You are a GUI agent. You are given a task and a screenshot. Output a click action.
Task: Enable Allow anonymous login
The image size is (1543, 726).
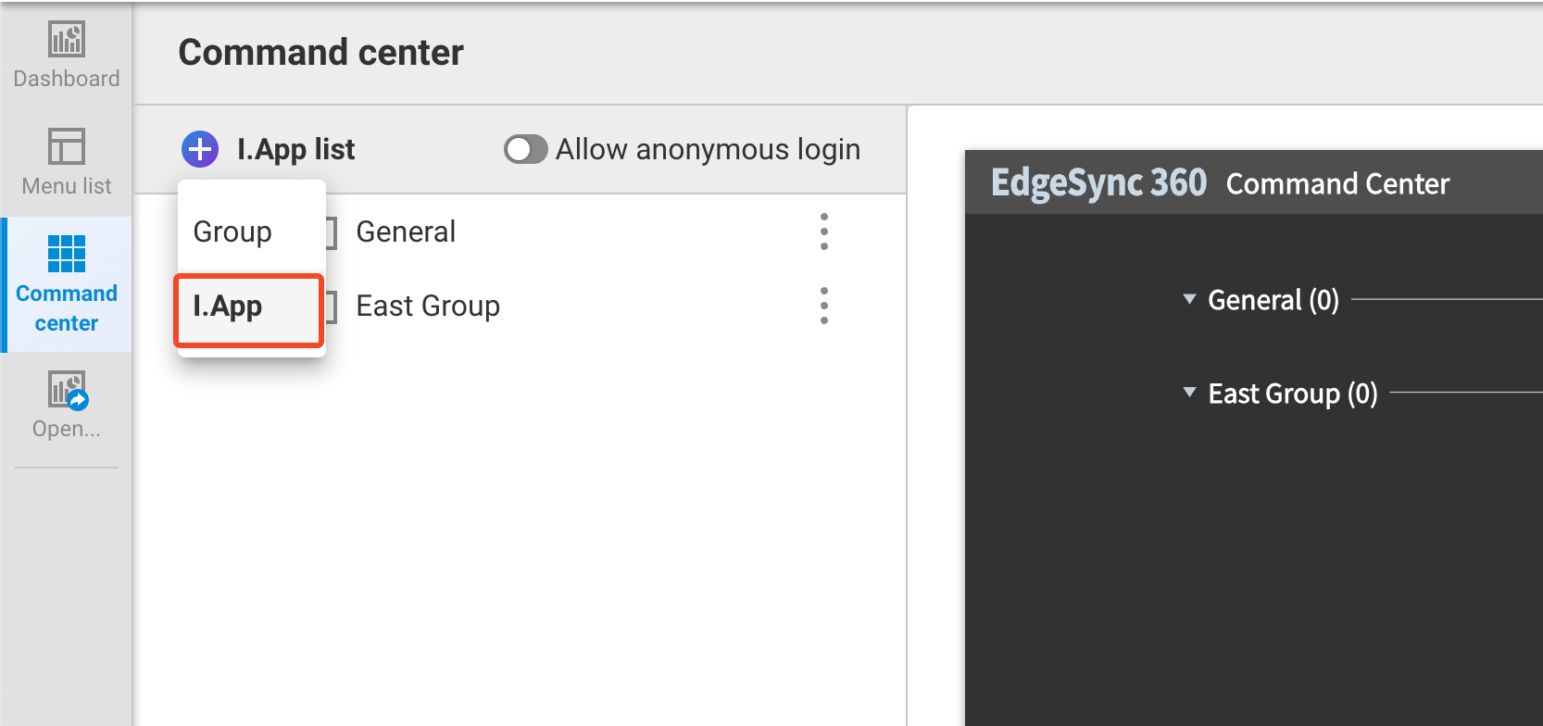[x=526, y=148]
